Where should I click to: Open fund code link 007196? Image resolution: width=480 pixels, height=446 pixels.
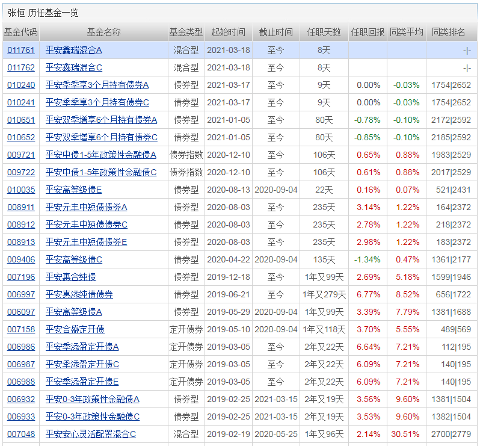click(21, 277)
